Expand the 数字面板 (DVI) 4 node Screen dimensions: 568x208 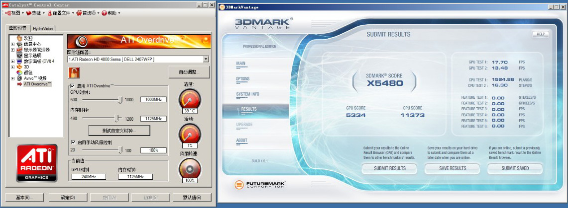tap(12, 62)
